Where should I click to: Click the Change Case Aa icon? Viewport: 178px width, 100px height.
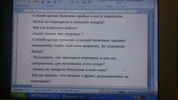pos(49,2)
